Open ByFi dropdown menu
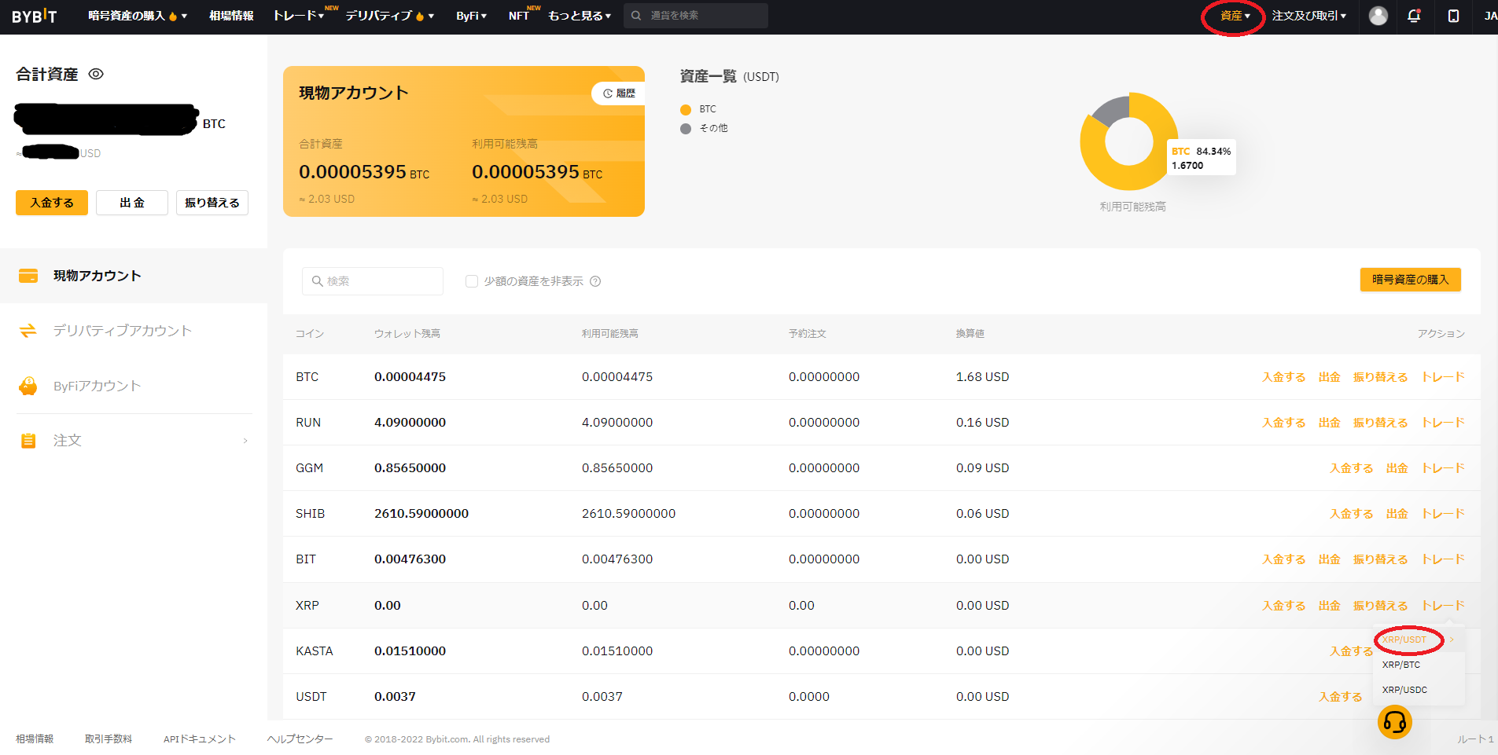The height and width of the screenshot is (755, 1498). 472,16
